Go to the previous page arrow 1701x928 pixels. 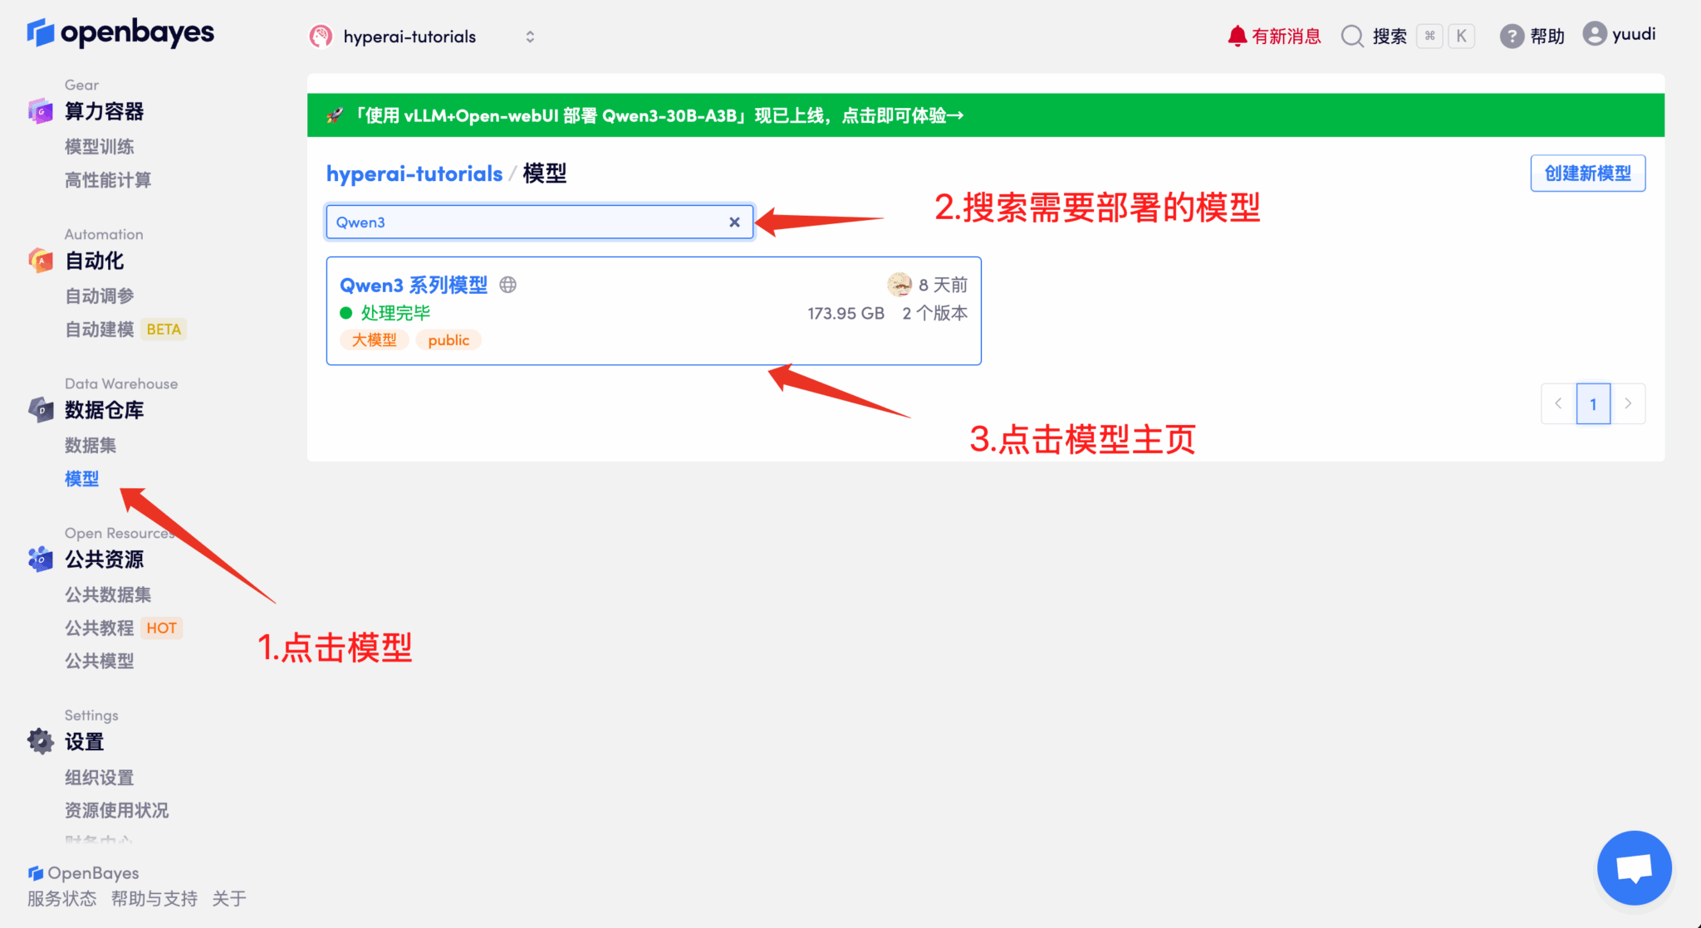[x=1558, y=403]
